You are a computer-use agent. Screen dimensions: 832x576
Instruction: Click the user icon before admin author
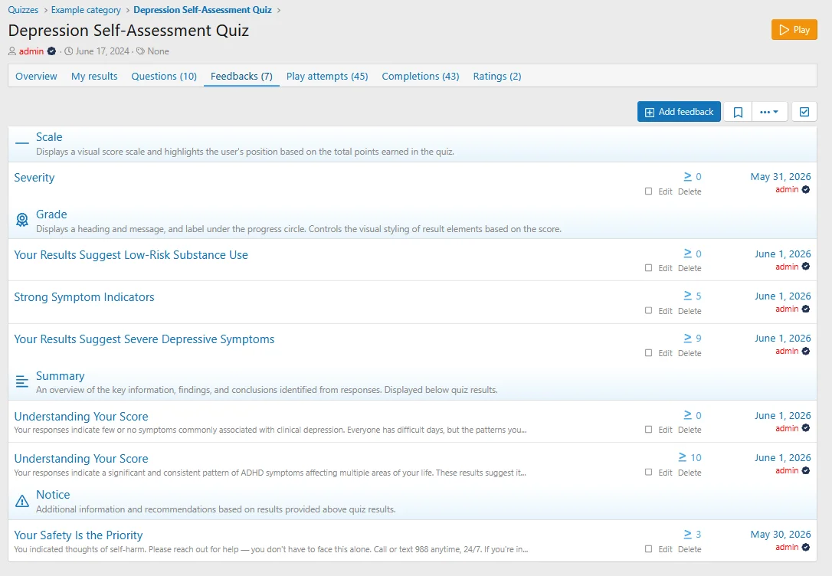tap(12, 51)
